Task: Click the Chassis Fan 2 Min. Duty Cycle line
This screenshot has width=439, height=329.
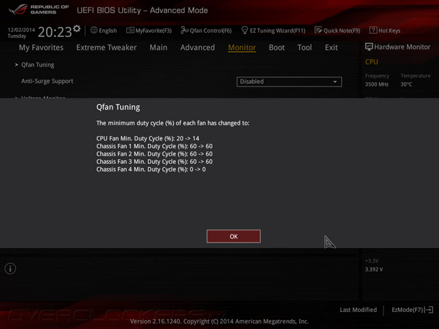Action: tap(154, 154)
